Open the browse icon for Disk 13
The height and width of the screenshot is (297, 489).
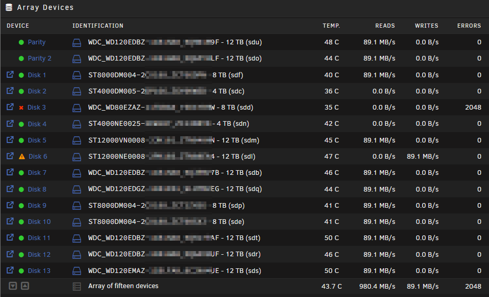click(x=10, y=270)
